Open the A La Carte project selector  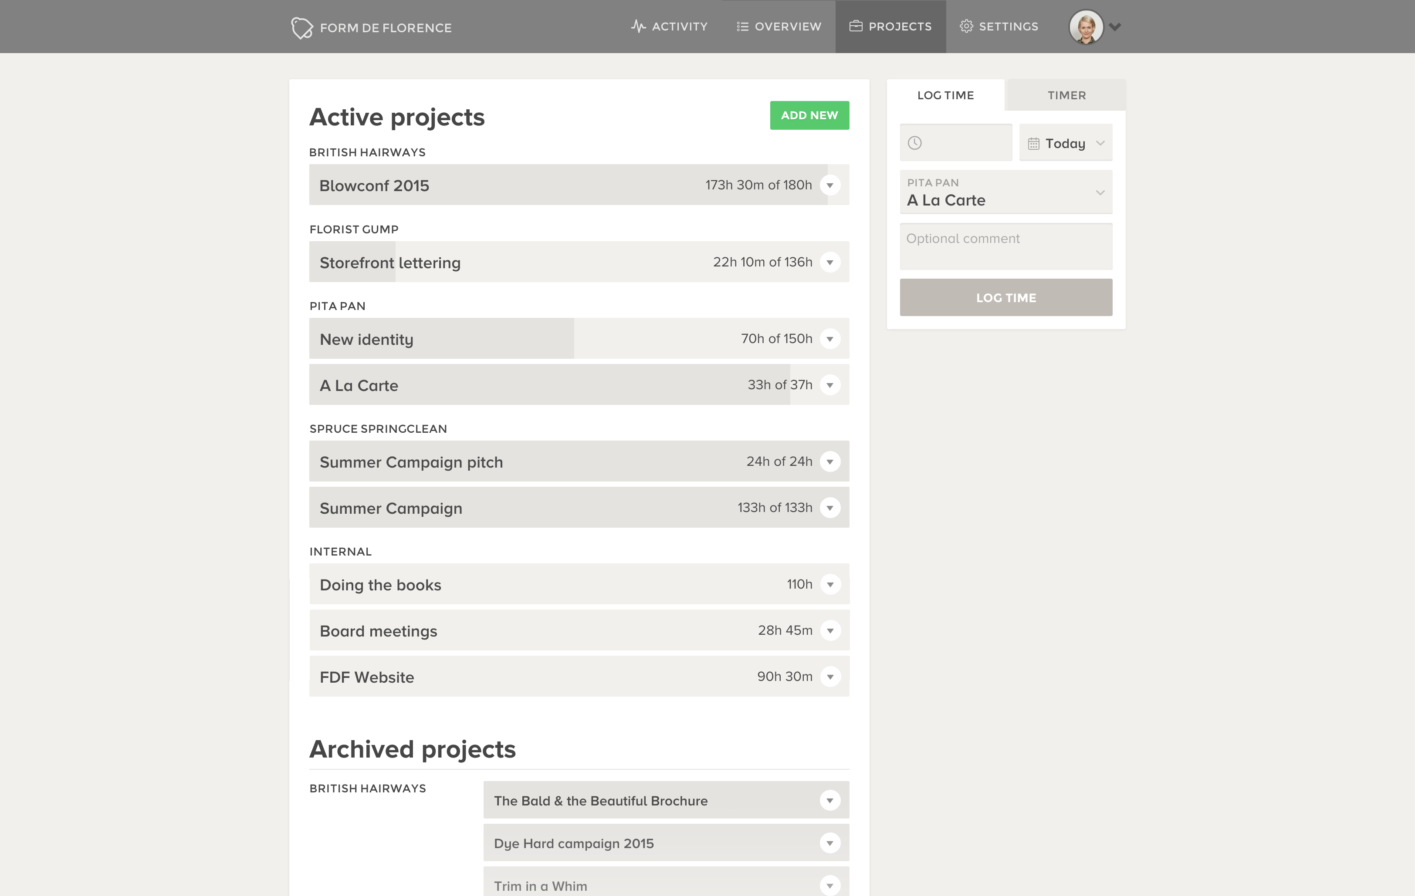tap(1005, 192)
